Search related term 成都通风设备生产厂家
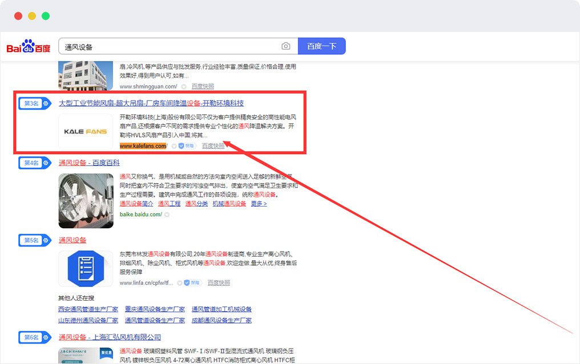The image size is (580, 364). 221,321
